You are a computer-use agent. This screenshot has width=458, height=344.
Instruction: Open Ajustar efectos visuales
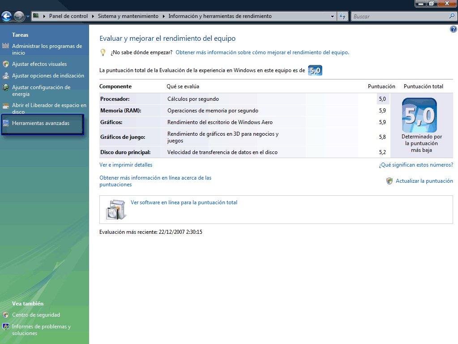[x=39, y=64]
